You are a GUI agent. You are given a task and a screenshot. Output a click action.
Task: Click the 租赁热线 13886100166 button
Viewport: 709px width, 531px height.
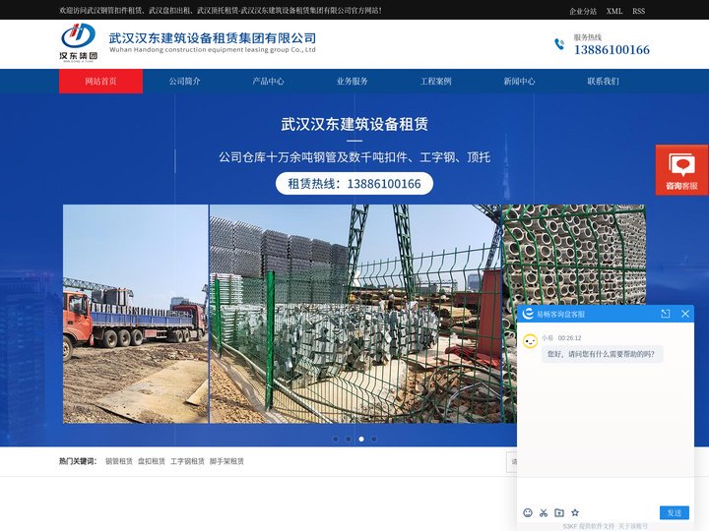click(x=354, y=183)
